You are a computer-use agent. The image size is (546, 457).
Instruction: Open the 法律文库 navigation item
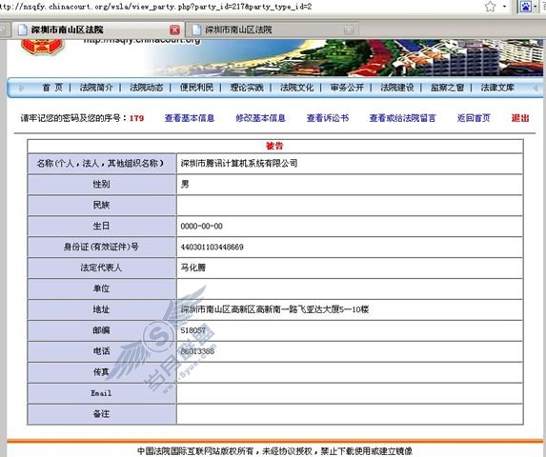point(497,88)
